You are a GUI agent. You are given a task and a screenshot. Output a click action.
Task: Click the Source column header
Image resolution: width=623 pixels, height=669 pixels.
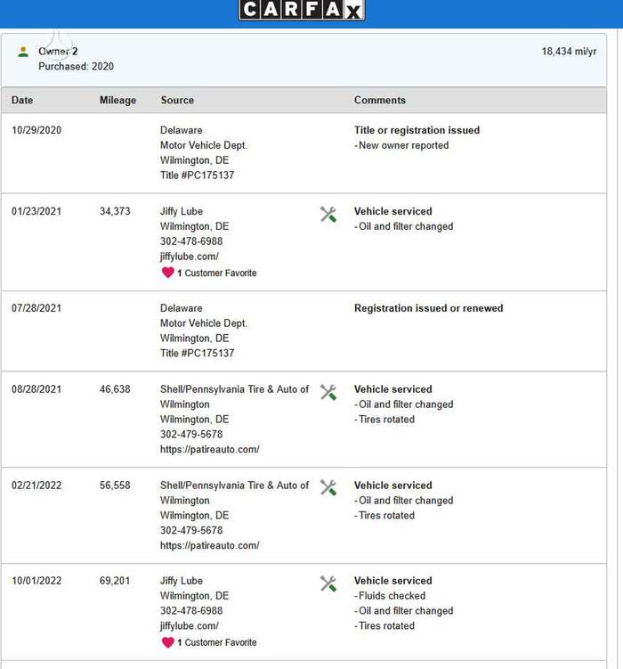(x=177, y=101)
